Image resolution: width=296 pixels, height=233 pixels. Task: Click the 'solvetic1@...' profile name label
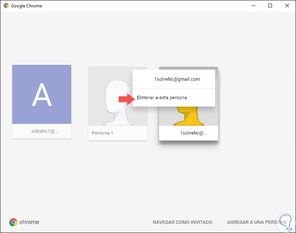click(45, 131)
